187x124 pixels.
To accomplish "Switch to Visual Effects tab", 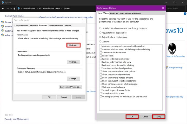I will pyautogui.click(x=103, y=13).
